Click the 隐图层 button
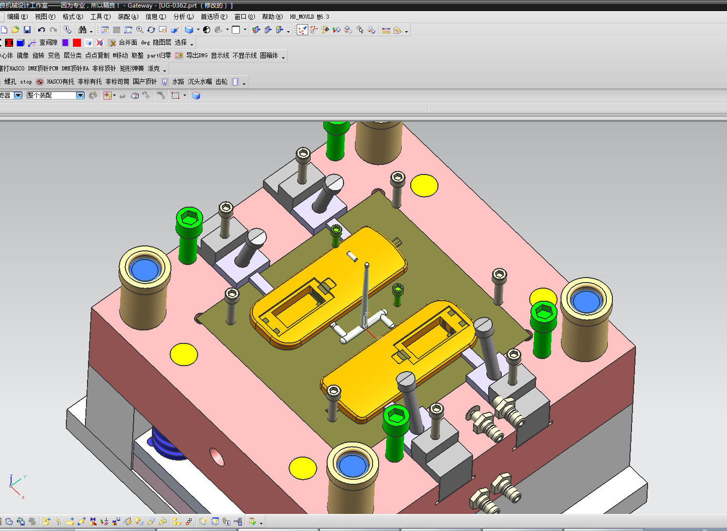The height and width of the screenshot is (531, 727). click(162, 43)
